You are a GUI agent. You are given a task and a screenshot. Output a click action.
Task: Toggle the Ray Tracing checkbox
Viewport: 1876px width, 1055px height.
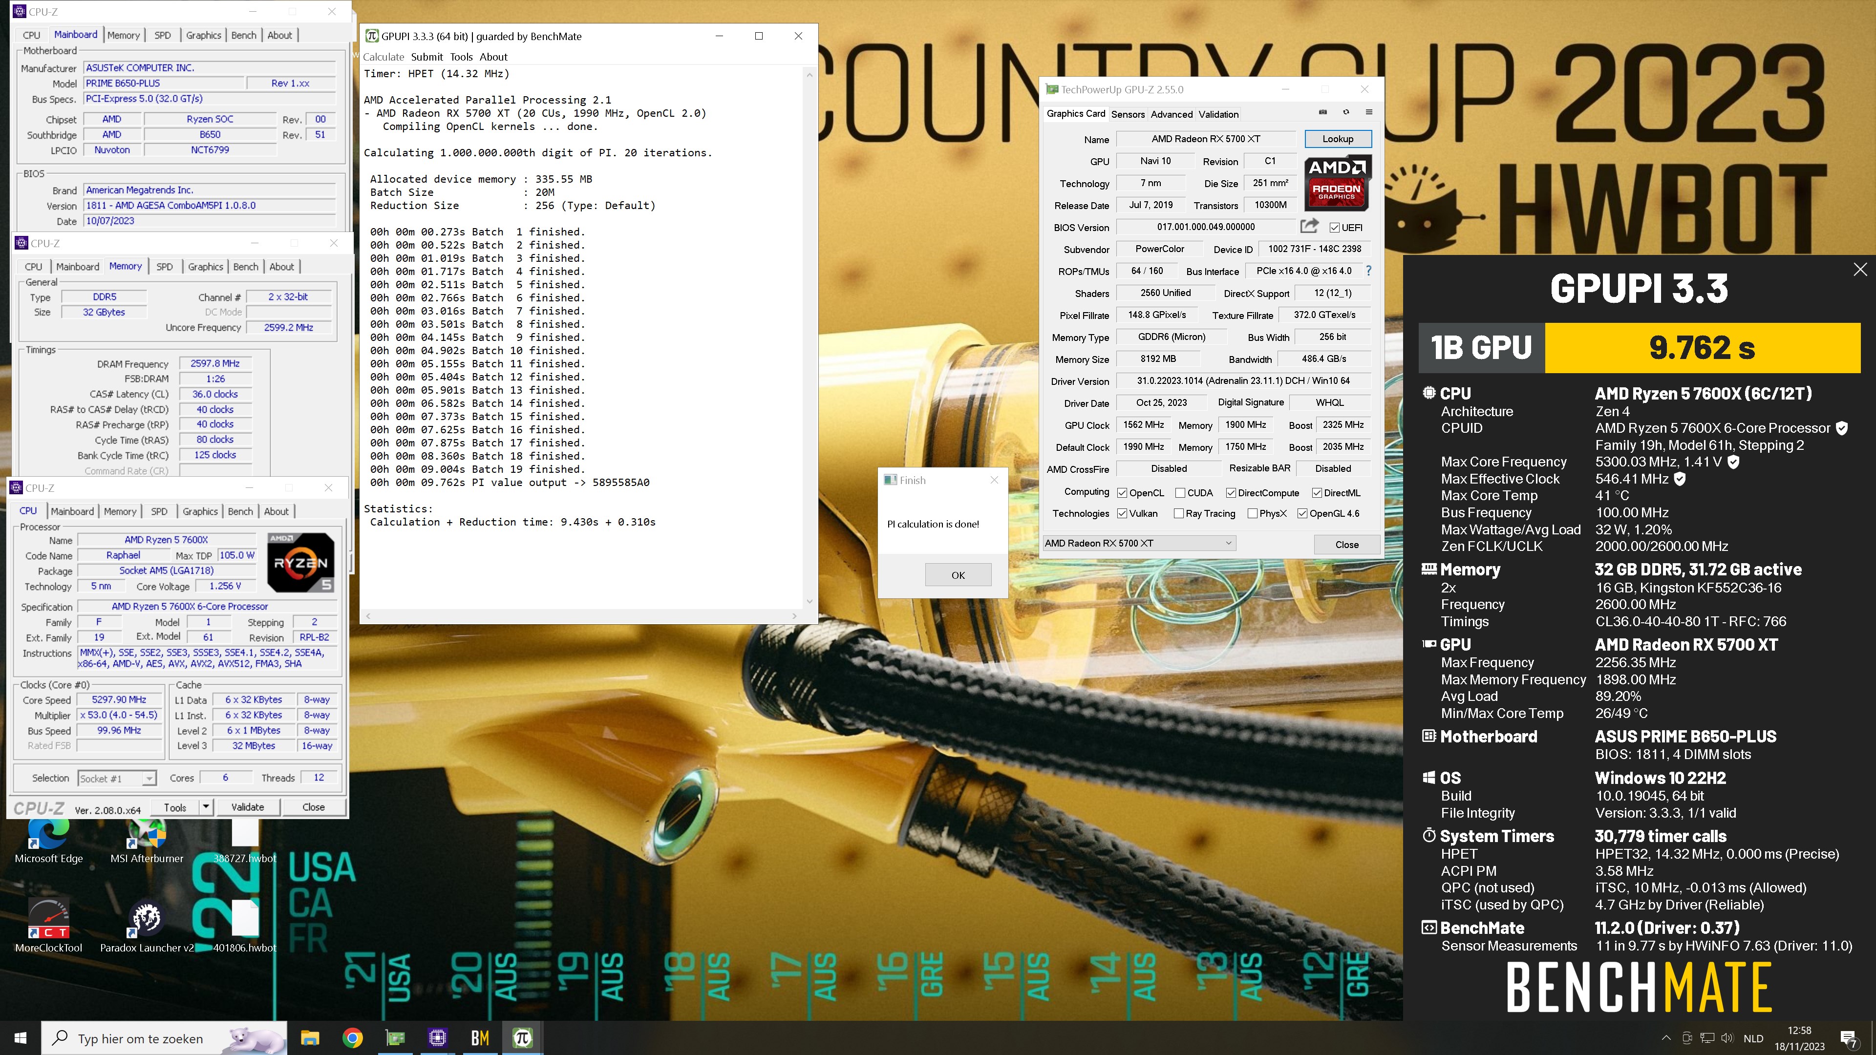(1178, 513)
